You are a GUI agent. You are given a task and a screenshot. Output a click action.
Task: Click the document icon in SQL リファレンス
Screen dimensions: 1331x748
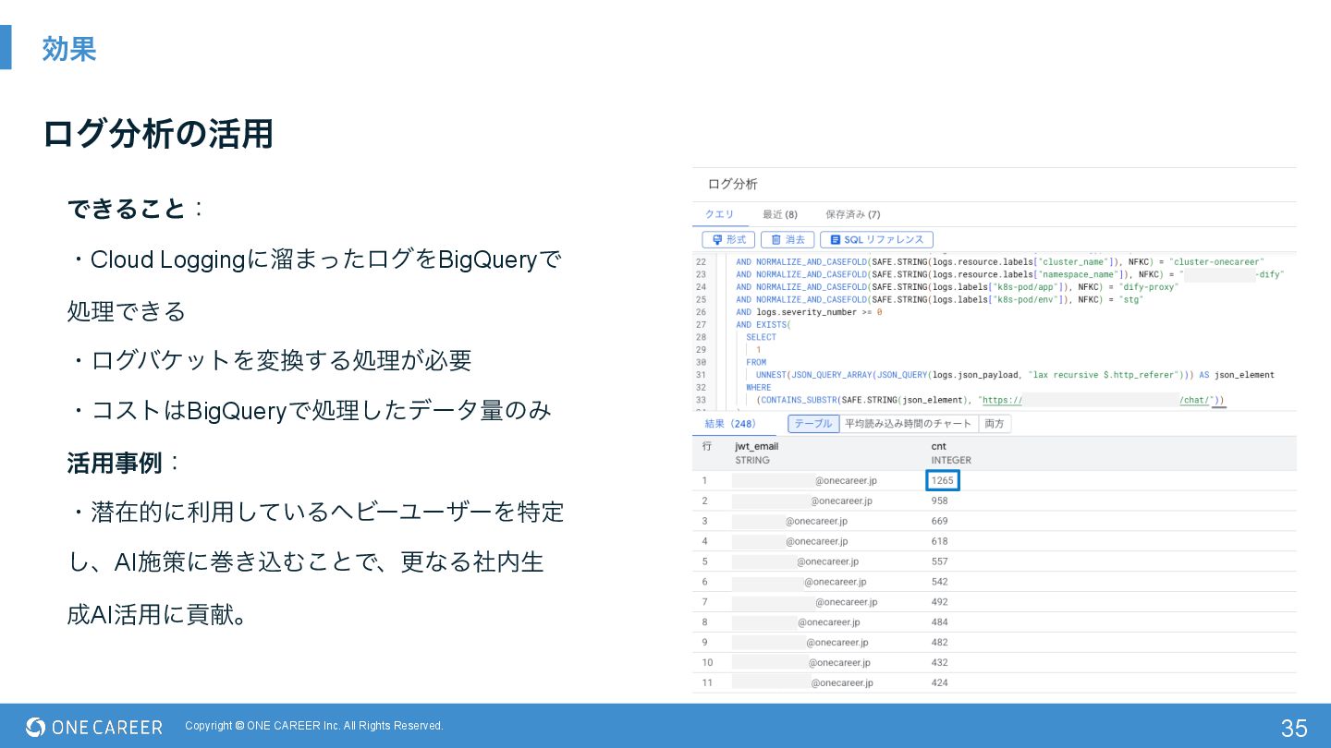coord(835,239)
